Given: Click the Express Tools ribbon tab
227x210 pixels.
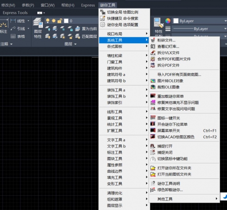Looking at the screenshot, I should (15, 13).
